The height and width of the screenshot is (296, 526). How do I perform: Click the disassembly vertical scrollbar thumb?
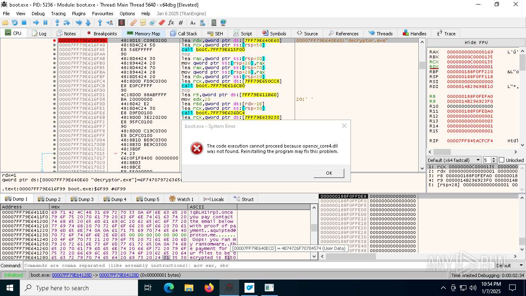tap(422, 65)
